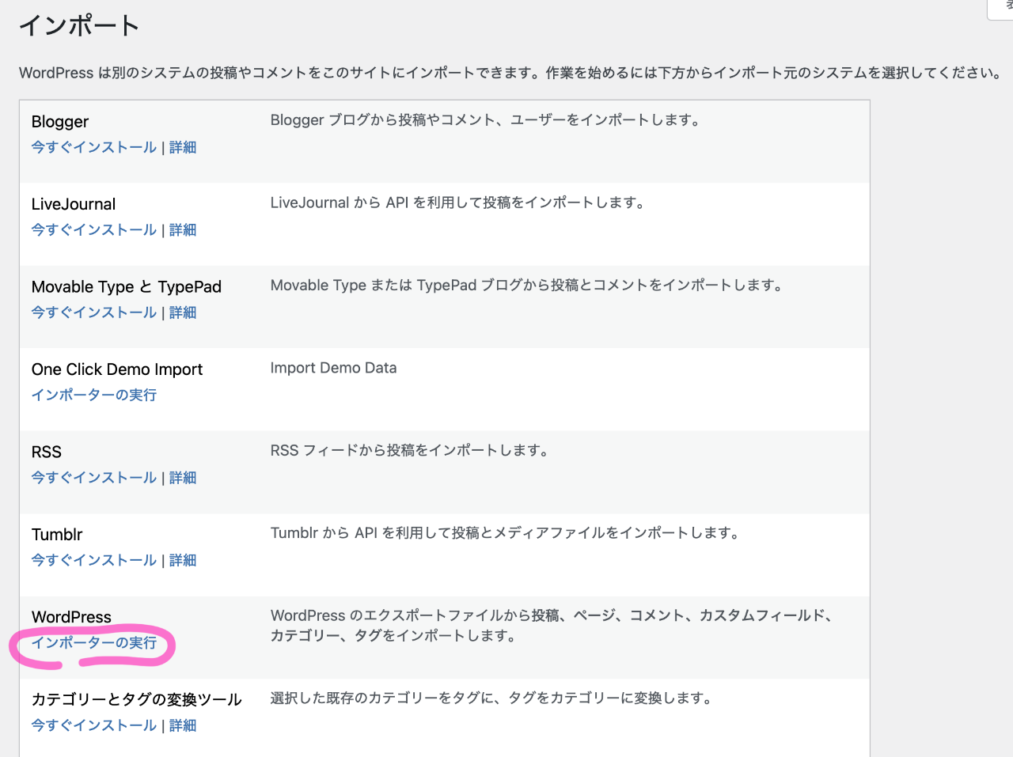Click the インポート page heading

click(x=79, y=26)
